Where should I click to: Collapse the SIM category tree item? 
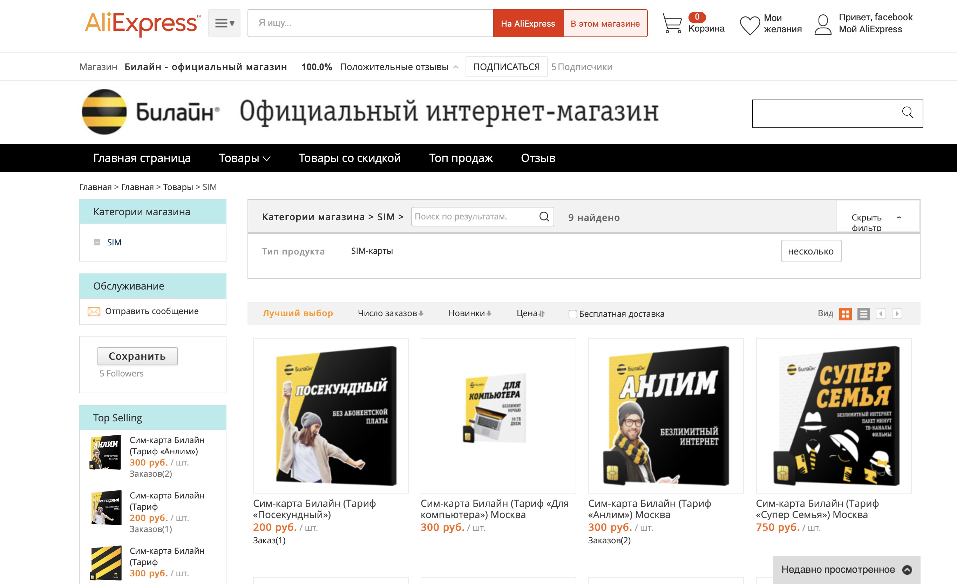[97, 242]
